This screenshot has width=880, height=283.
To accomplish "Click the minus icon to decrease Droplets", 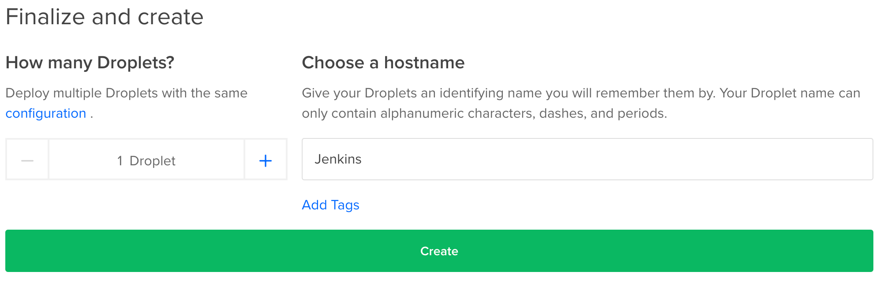I will [27, 160].
